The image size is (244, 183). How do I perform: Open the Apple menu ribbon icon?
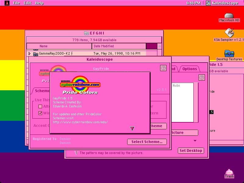coord(7,3)
